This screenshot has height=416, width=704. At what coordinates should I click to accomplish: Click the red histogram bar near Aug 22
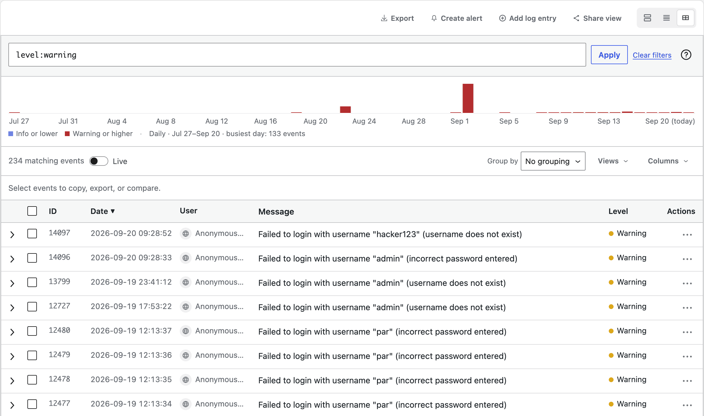tap(345, 110)
